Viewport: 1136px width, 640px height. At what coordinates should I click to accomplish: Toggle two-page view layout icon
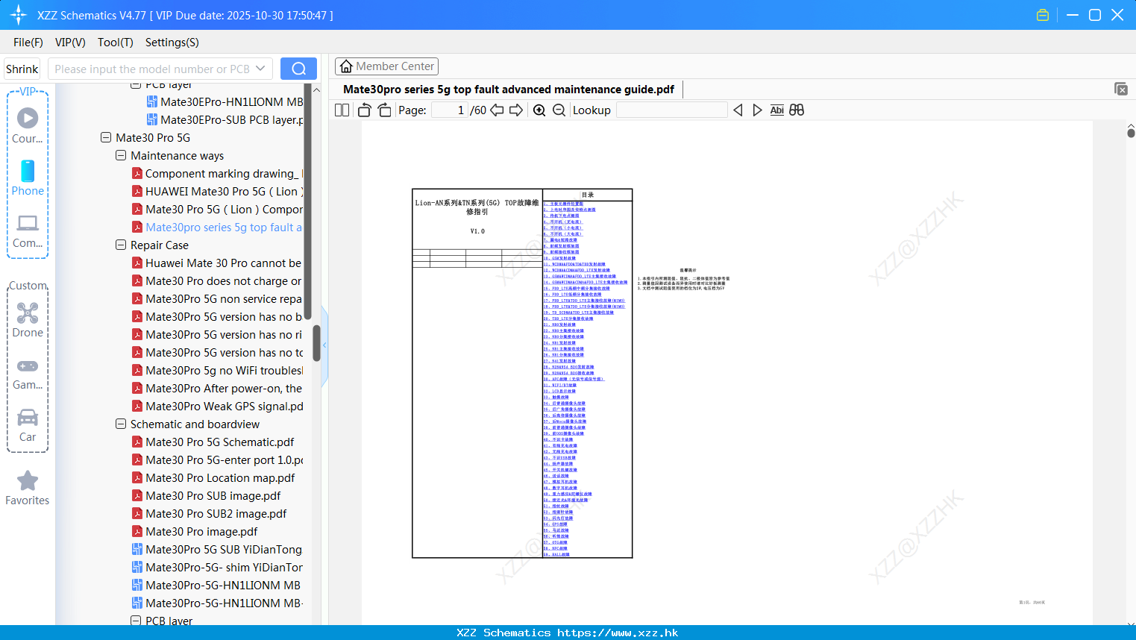(342, 110)
